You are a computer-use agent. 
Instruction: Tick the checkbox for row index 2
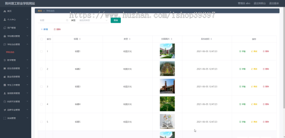(x=41, y=69)
